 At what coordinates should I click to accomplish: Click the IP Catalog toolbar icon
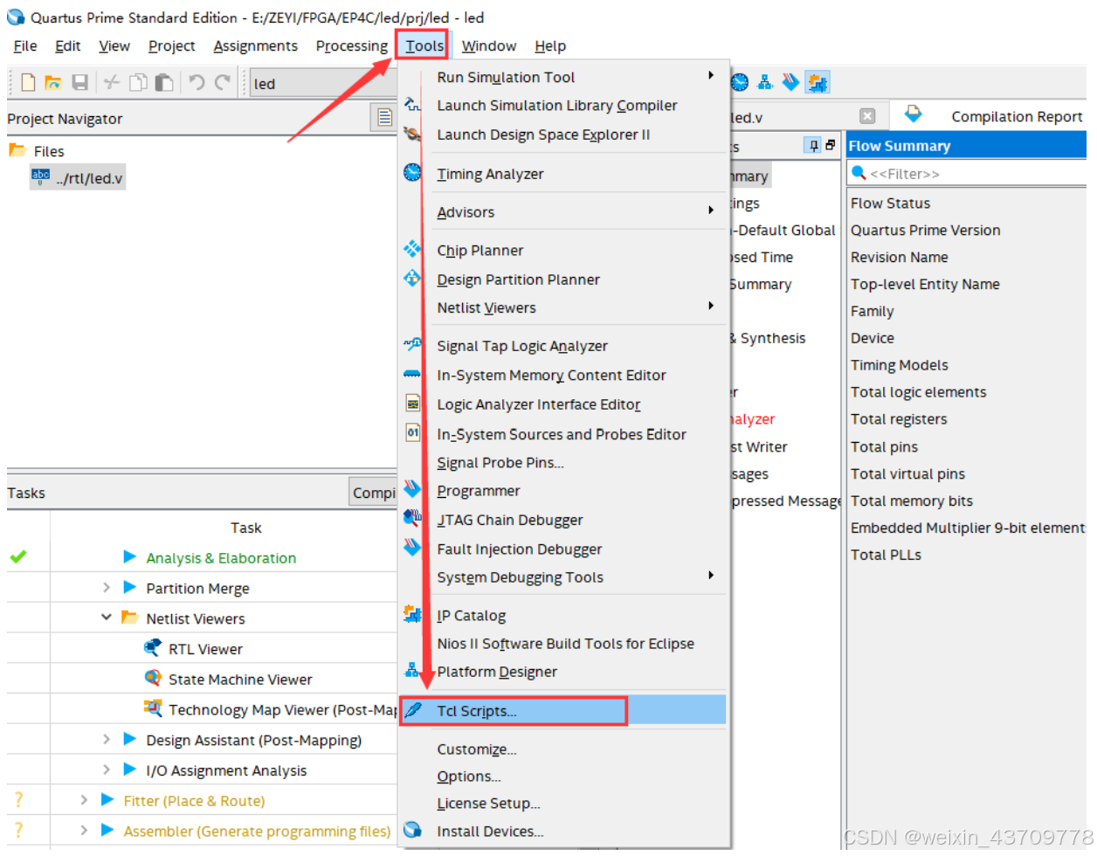pyautogui.click(x=818, y=82)
